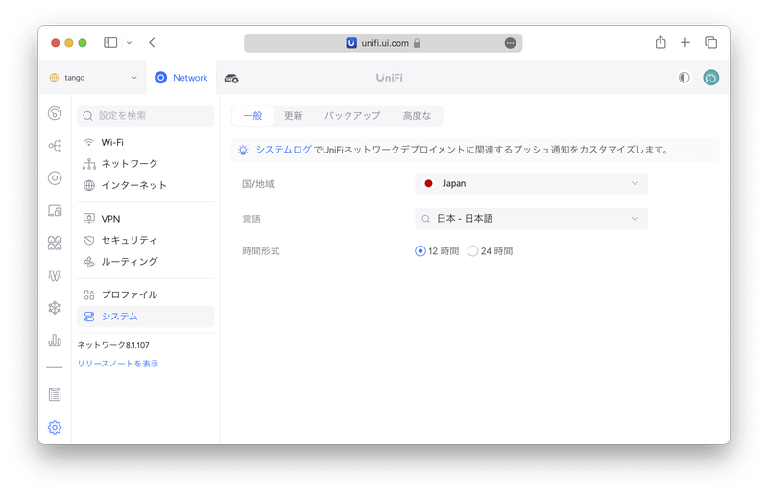This screenshot has height=494, width=768.
Task: Click the リリースノートを表示 link
Action: (118, 364)
